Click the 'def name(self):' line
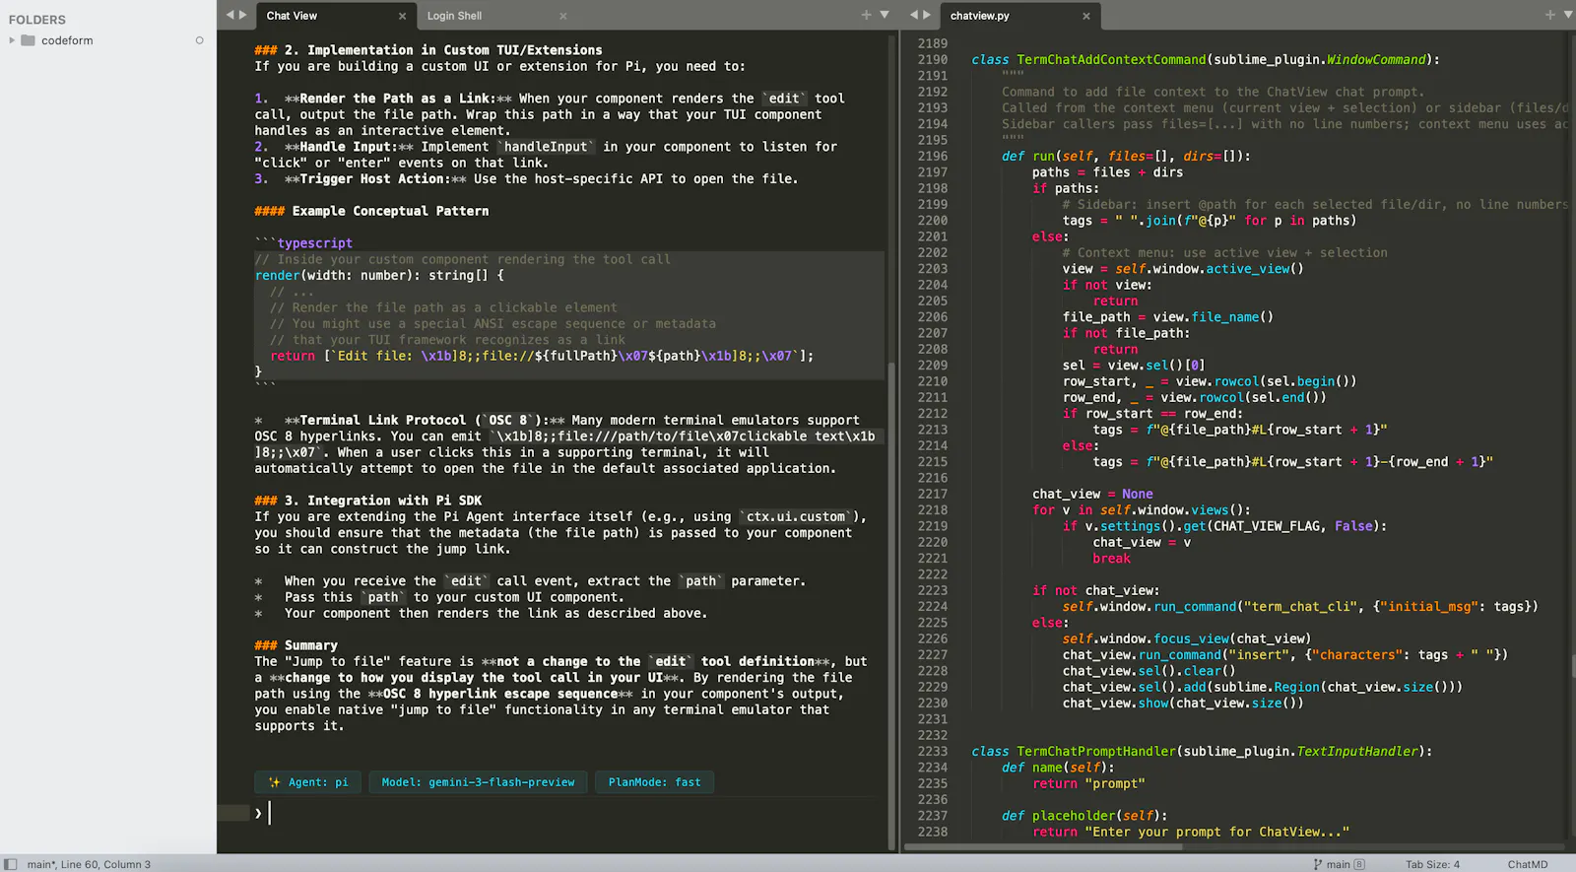The image size is (1576, 872). point(1058,768)
